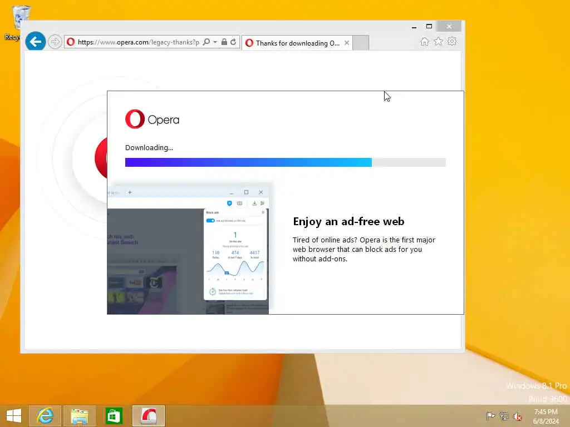Open the Windows Start button
Viewport: 570px width, 427px height.
(14, 416)
